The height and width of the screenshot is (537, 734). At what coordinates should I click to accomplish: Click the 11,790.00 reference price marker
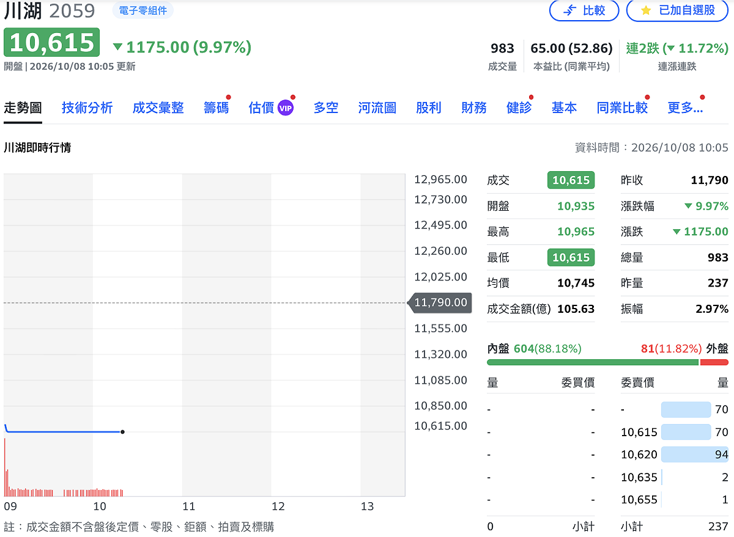pos(440,302)
